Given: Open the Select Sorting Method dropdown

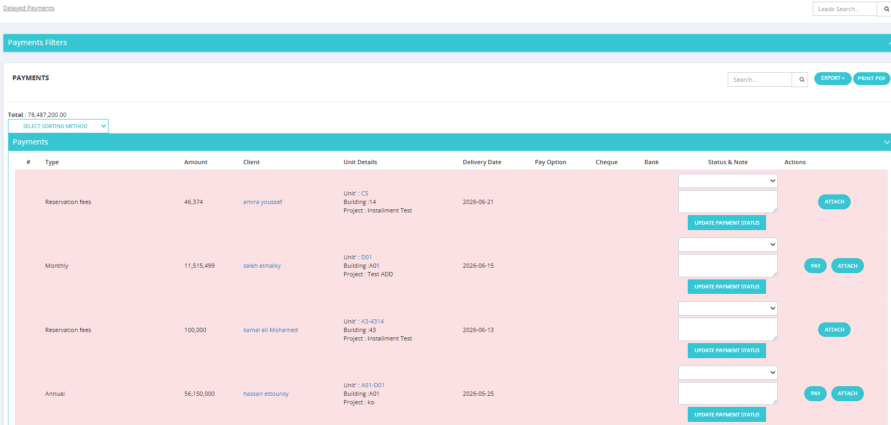Looking at the screenshot, I should (x=58, y=126).
